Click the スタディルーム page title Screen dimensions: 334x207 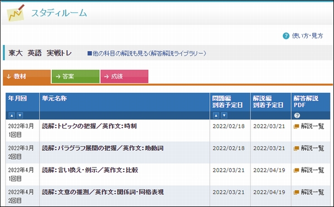pos(59,13)
